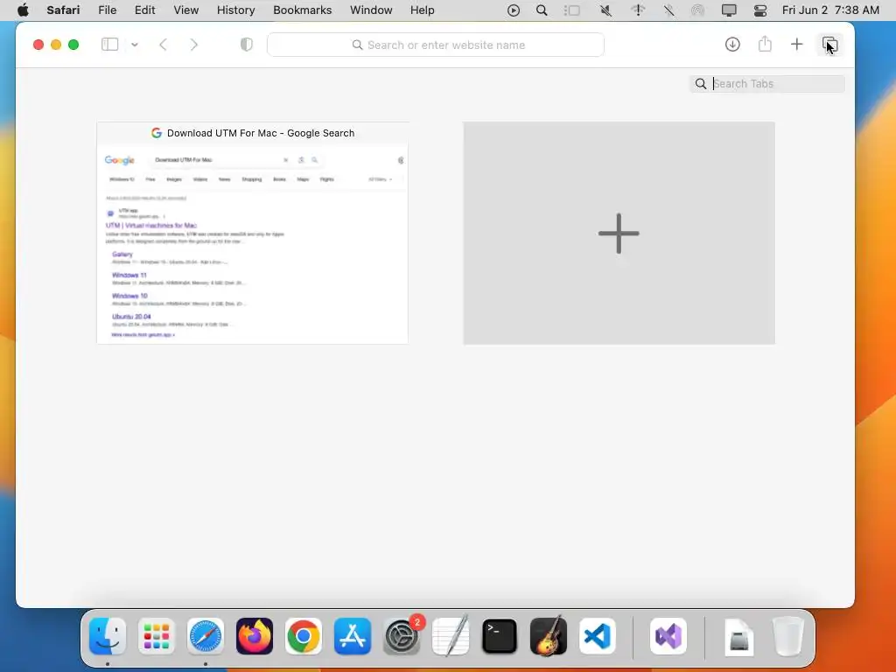Image resolution: width=896 pixels, height=672 pixels.
Task: Open Control Center in menu bar
Action: pyautogui.click(x=760, y=10)
